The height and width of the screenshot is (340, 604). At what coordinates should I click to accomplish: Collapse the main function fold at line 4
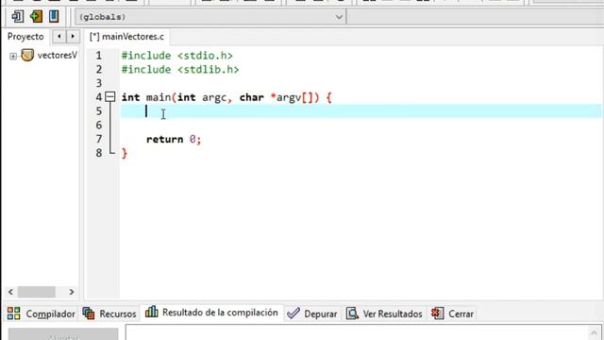(x=110, y=96)
